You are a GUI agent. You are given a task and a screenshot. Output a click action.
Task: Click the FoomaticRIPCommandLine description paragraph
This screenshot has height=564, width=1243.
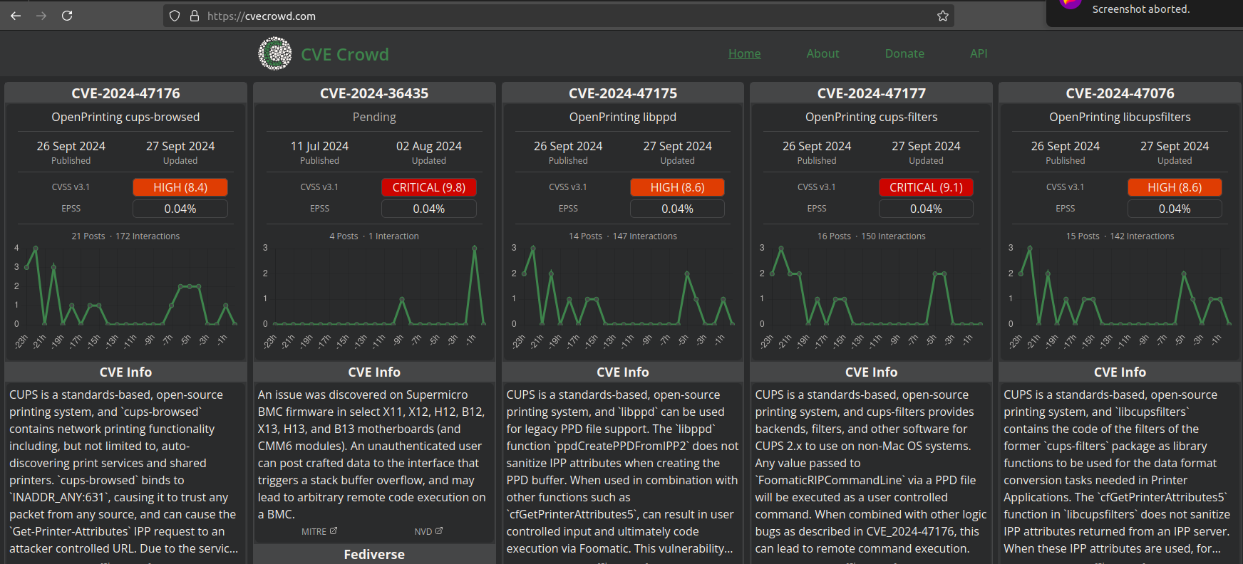[x=871, y=471]
